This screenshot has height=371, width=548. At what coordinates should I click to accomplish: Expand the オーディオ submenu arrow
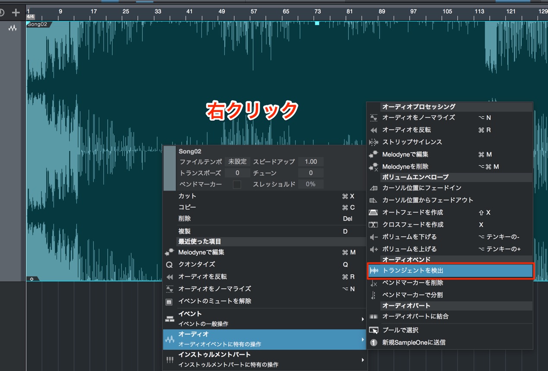click(x=362, y=340)
